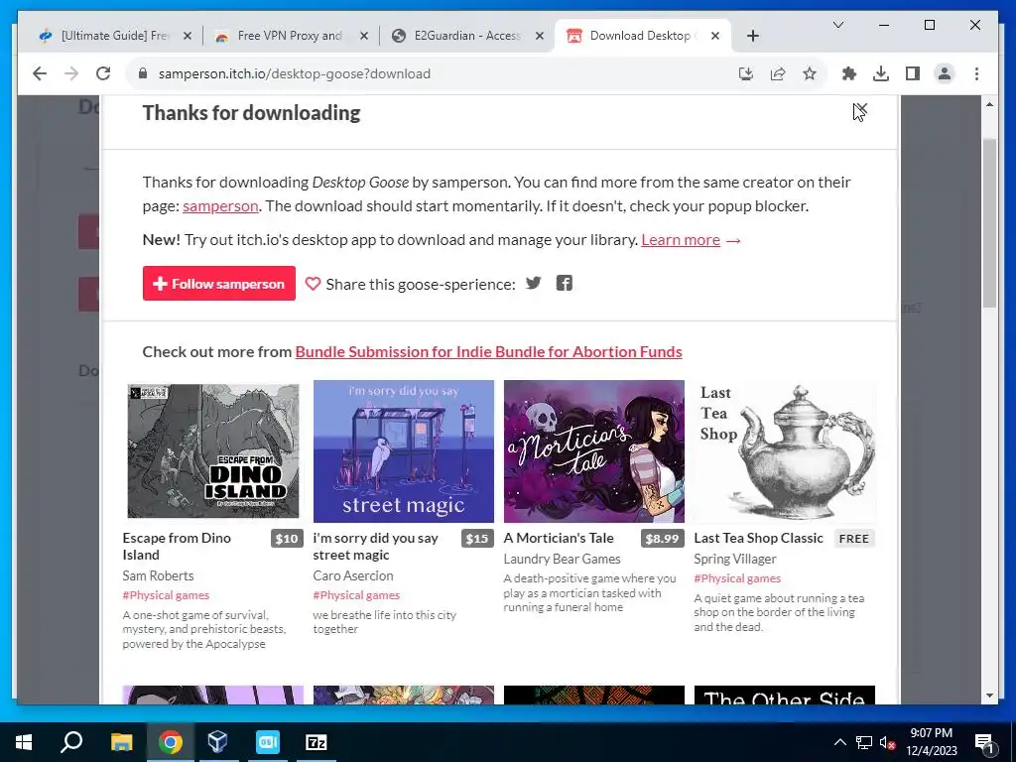Viewport: 1016px width, 762px height.
Task: Click the browser forward arrow
Action: click(71, 73)
